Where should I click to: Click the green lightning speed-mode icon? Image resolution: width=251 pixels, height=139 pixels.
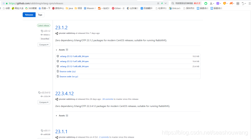coord(162,3)
